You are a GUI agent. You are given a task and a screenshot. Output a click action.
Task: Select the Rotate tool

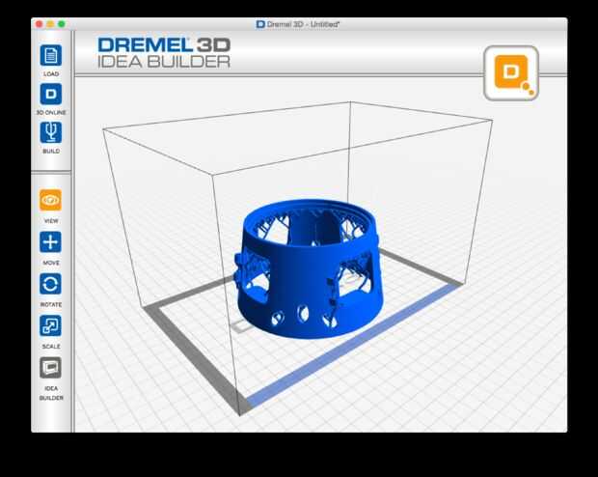click(51, 284)
